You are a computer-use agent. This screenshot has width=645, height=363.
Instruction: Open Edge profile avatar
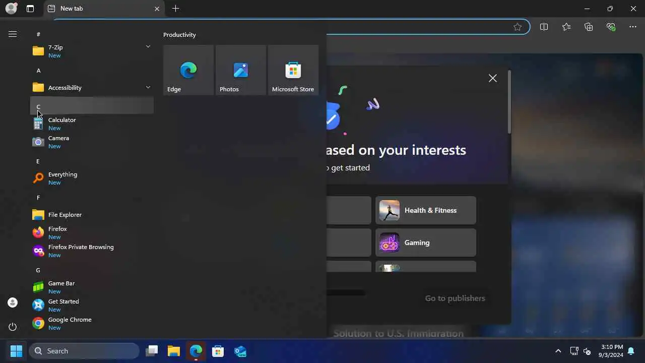(x=11, y=9)
